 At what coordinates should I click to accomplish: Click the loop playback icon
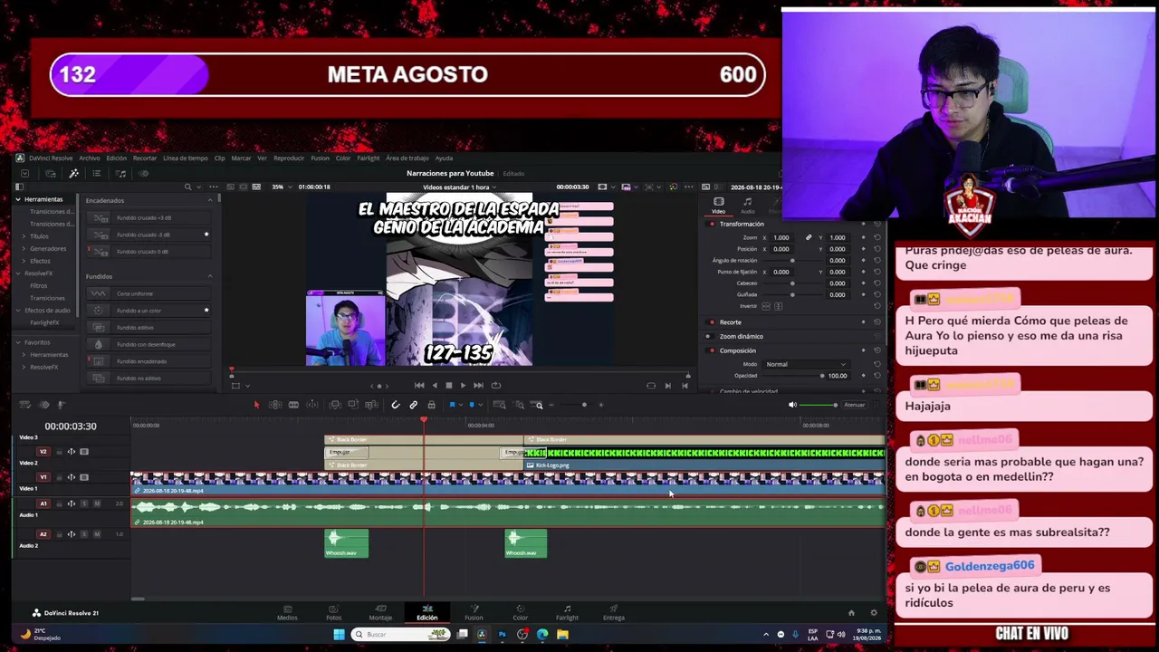tap(495, 385)
